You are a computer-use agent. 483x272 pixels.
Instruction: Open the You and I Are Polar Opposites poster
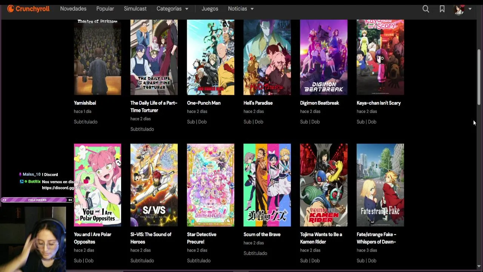click(97, 185)
